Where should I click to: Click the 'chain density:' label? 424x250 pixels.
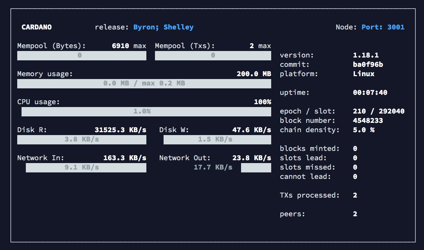(x=310, y=130)
